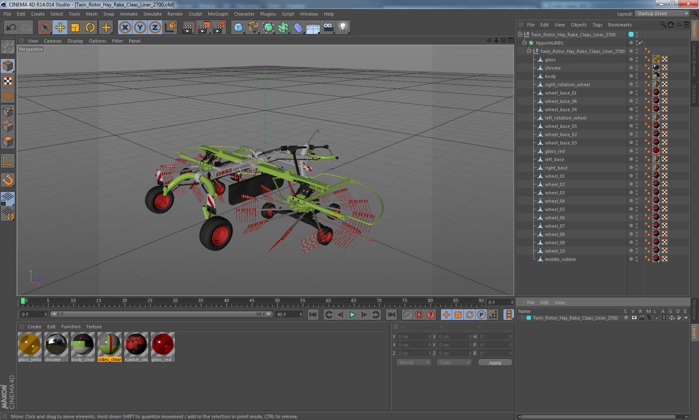Activate the Move tool icon
This screenshot has width=699, height=420.
click(60, 27)
